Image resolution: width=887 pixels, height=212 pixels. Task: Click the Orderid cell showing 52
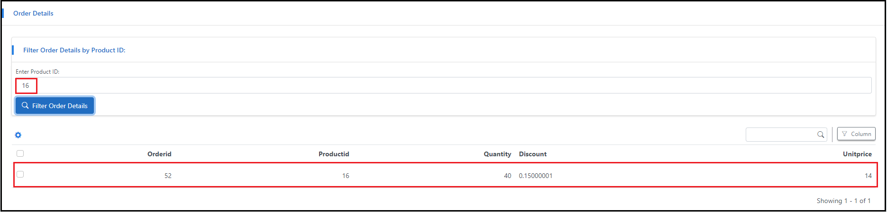coord(168,176)
